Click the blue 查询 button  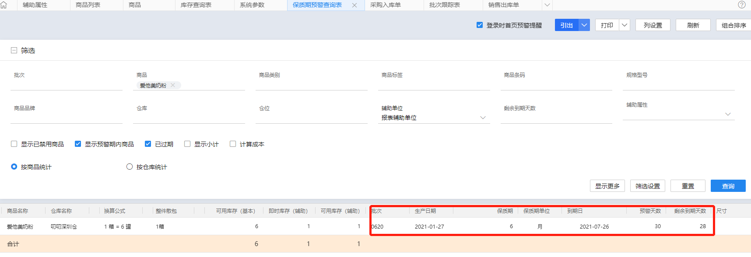click(x=728, y=186)
